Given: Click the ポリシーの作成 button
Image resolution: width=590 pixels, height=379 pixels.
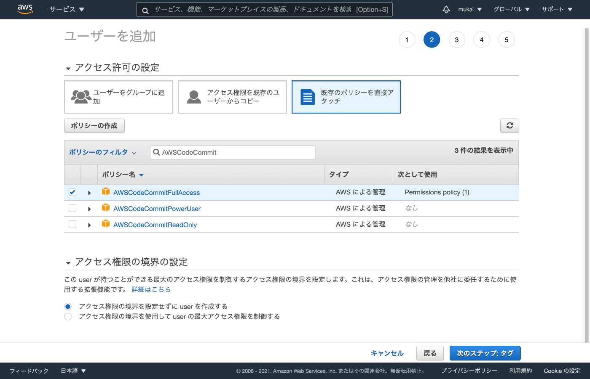Looking at the screenshot, I should point(94,125).
